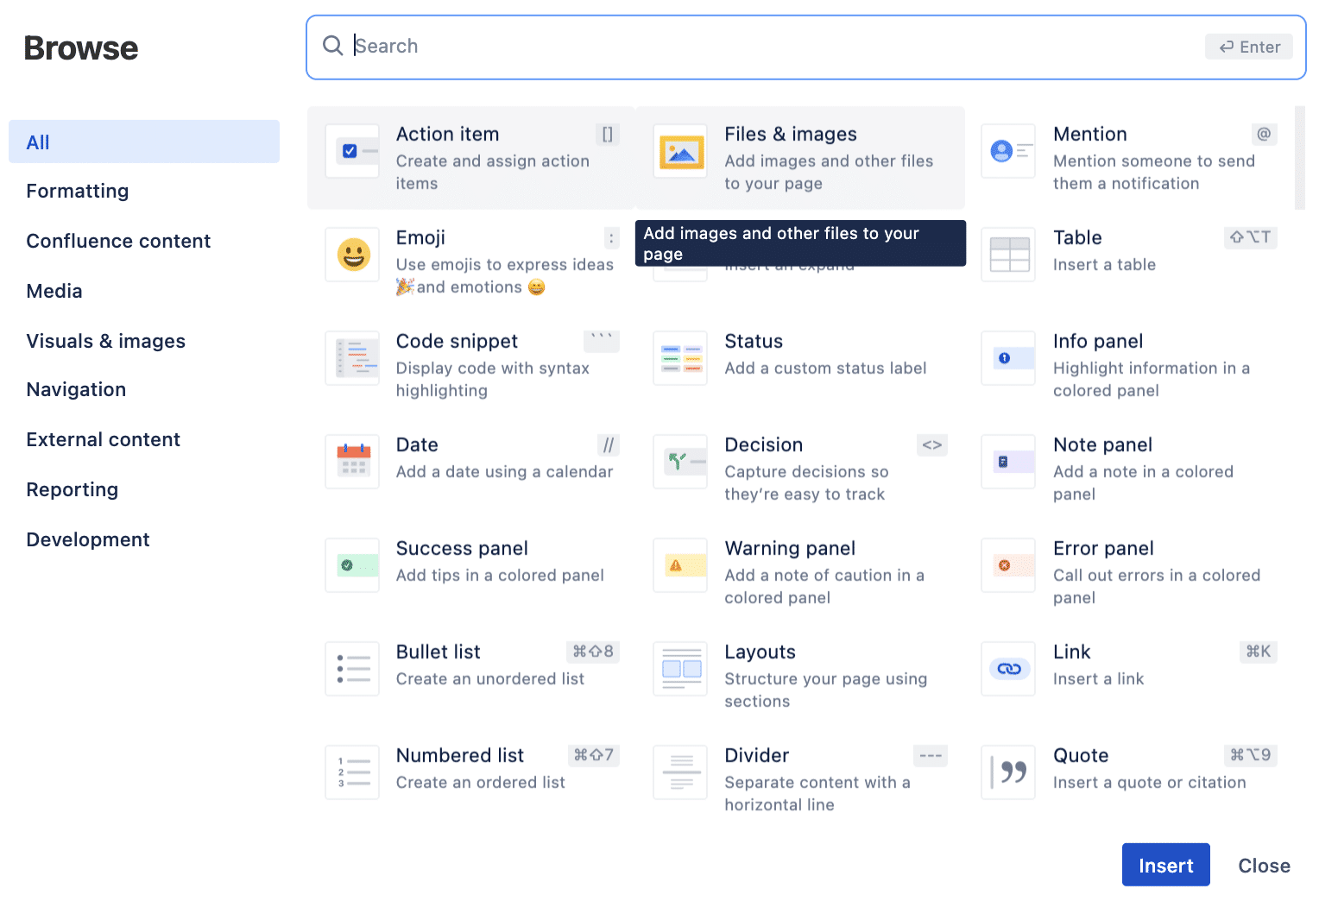
Task: Pick the Info panel icon
Action: [x=1008, y=358]
